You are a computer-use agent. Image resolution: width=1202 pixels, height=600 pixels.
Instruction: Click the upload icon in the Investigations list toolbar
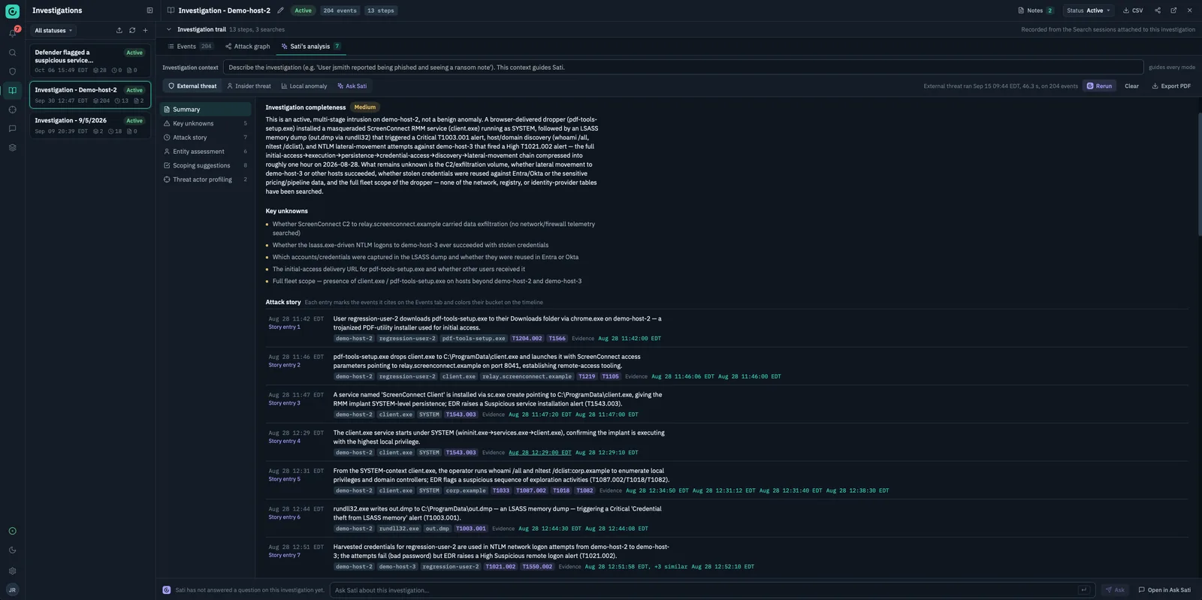tap(119, 30)
